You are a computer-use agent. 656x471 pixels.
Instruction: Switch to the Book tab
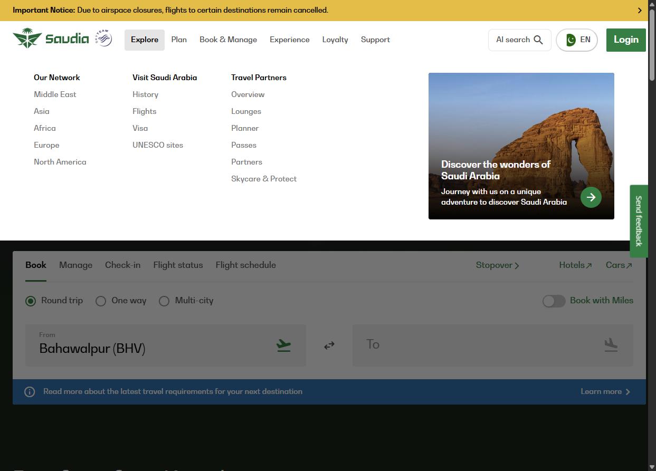tap(36, 265)
